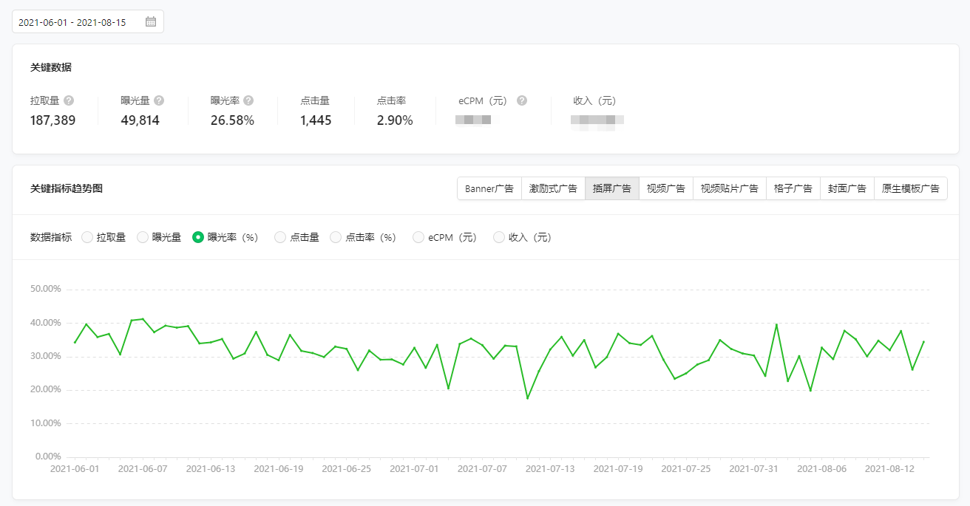Click the 30.00% y-axis label
Screen dimensions: 970x506
point(46,356)
